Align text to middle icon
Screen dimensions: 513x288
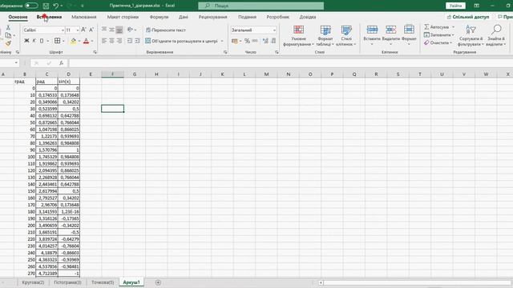111,30
